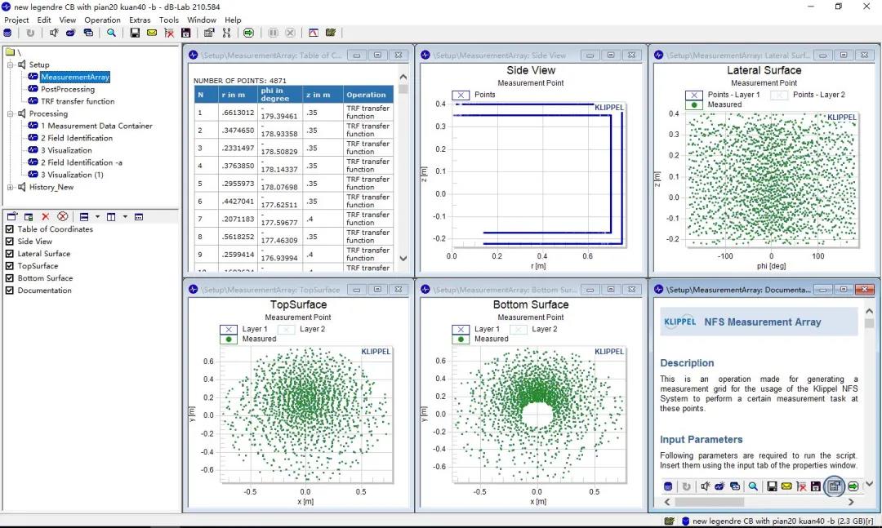Click the magnifier search icon in main toolbar
Image resolution: width=882 pixels, height=528 pixels.
[x=111, y=33]
